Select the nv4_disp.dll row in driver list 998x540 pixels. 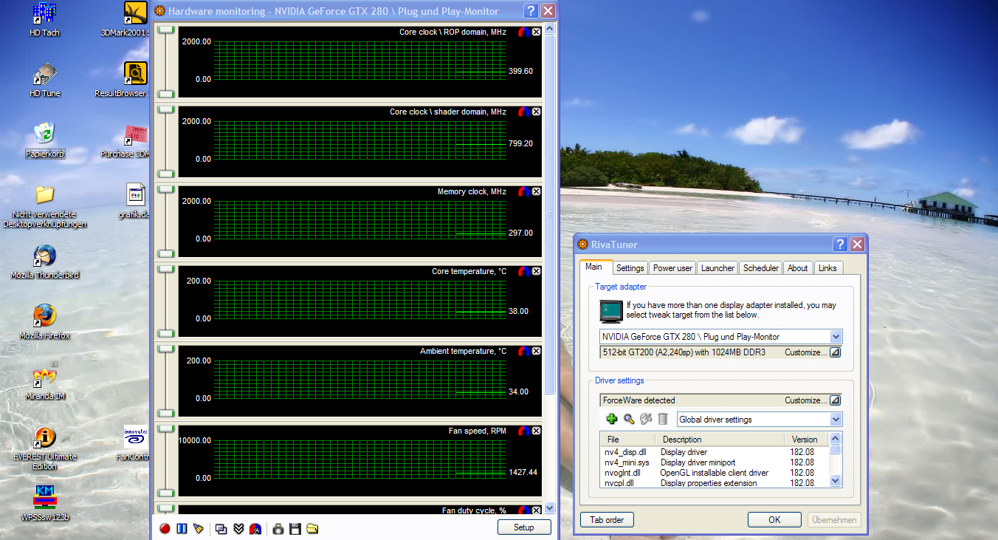pos(715,452)
